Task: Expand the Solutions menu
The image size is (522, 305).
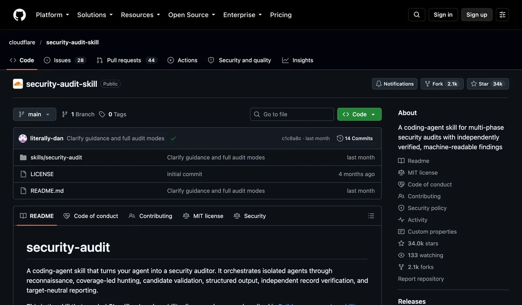Action: click(95, 15)
